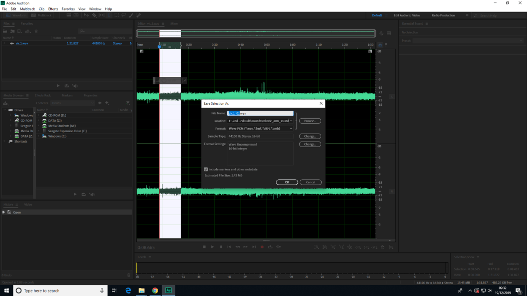The width and height of the screenshot is (527, 296).
Task: Click the Fast Forward transport icon
Action: pyautogui.click(x=246, y=247)
